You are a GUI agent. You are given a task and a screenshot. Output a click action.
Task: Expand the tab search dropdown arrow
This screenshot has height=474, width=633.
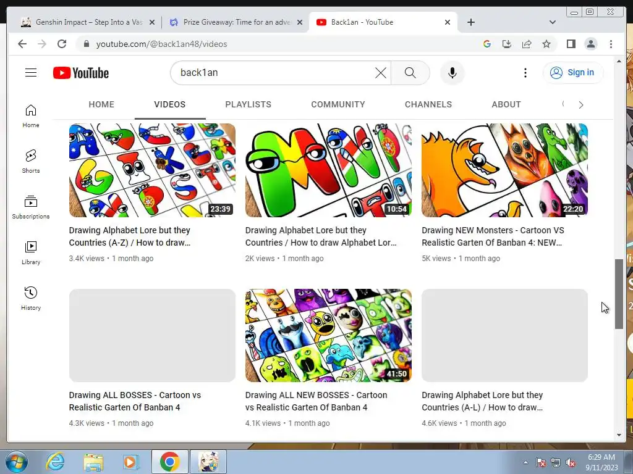point(552,22)
